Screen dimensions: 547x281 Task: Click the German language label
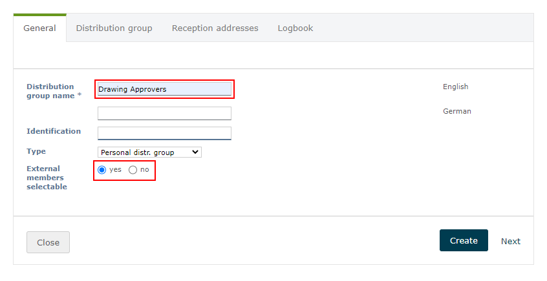456,111
